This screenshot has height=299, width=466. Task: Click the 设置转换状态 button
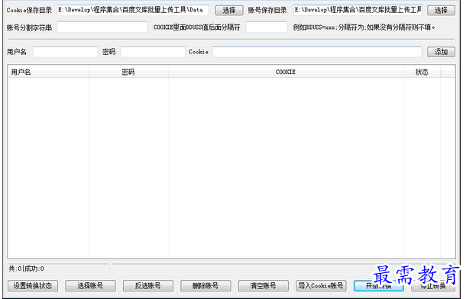(x=33, y=286)
